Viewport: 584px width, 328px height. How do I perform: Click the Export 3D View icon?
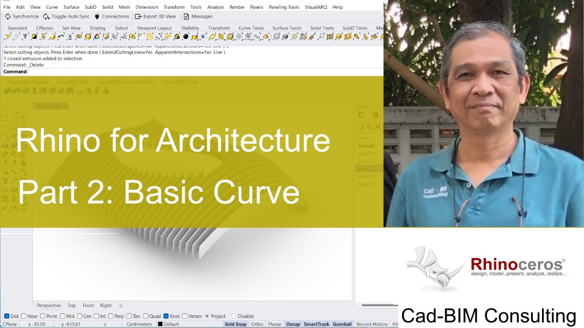(x=138, y=16)
